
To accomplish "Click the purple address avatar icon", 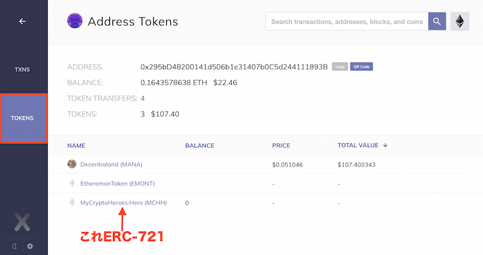I will coord(75,21).
